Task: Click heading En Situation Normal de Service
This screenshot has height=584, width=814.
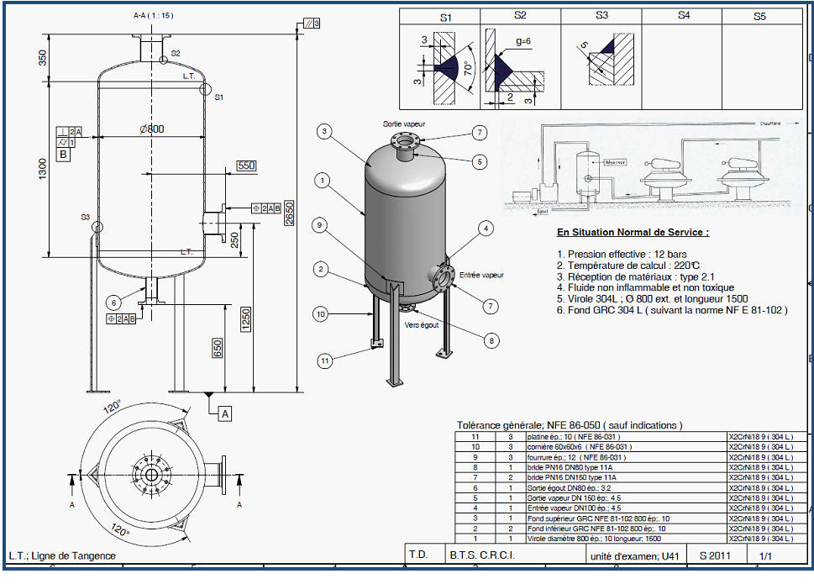Action: (633, 232)
